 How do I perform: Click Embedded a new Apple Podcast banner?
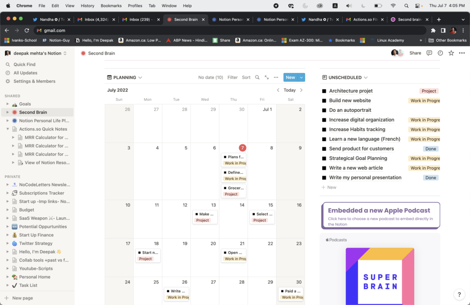click(x=381, y=215)
